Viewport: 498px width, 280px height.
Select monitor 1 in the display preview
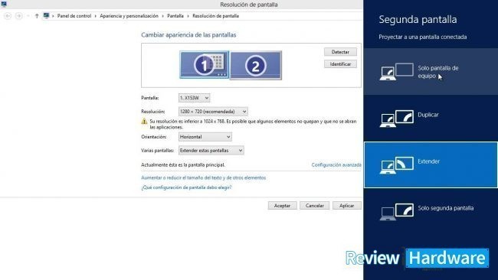tap(204, 65)
